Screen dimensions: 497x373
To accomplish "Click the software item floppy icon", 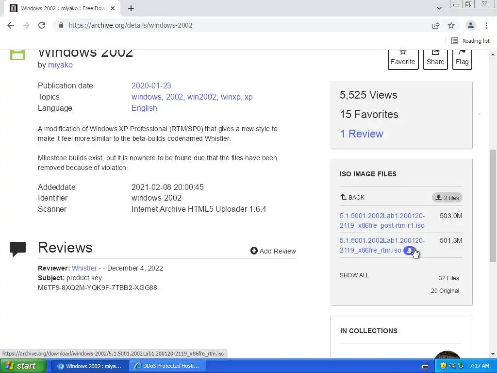I will [17, 55].
